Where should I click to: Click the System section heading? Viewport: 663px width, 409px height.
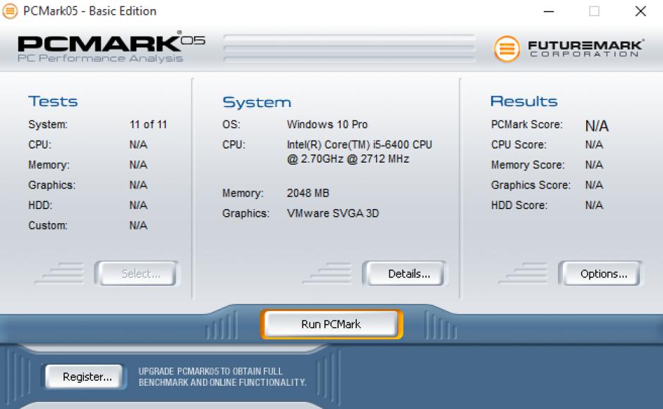tap(257, 102)
